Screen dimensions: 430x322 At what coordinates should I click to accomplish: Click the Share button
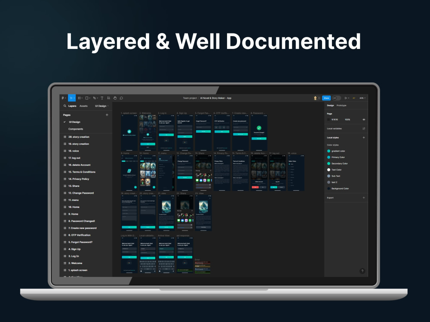(326, 98)
